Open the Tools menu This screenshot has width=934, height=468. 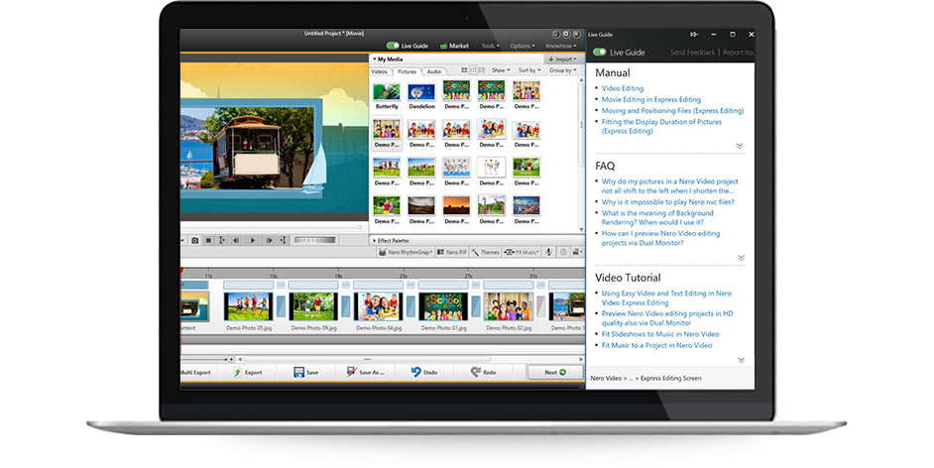490,46
